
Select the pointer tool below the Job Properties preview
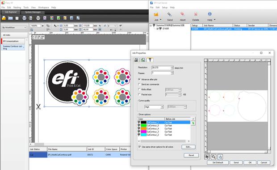click(x=207, y=157)
